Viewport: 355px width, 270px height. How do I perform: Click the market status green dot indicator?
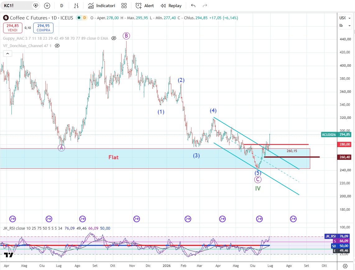click(79, 18)
